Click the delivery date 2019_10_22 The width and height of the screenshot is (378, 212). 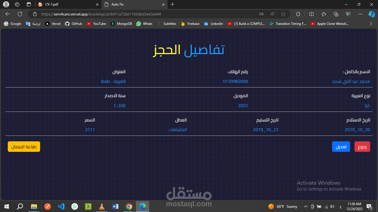coord(266,130)
